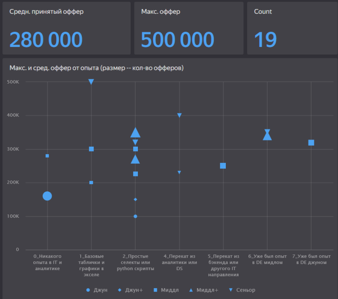The height and width of the screenshot is (299, 338).
Task: Toggle the Миддл+ series in the legend
Action: pyautogui.click(x=203, y=290)
